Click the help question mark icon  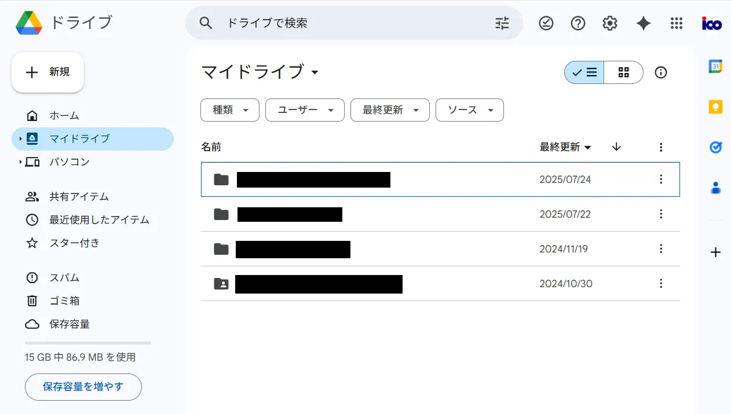coord(578,23)
